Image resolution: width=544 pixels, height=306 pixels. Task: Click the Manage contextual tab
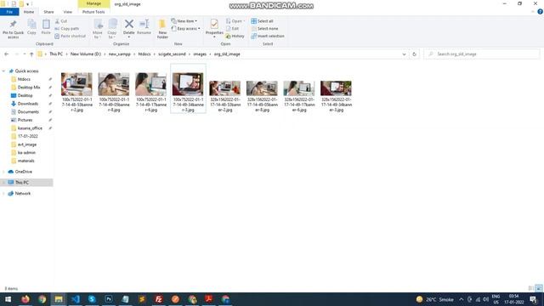tap(93, 3)
